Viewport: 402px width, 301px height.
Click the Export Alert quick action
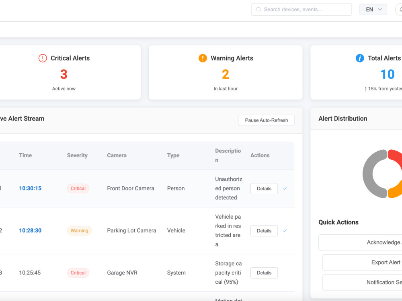click(362, 262)
